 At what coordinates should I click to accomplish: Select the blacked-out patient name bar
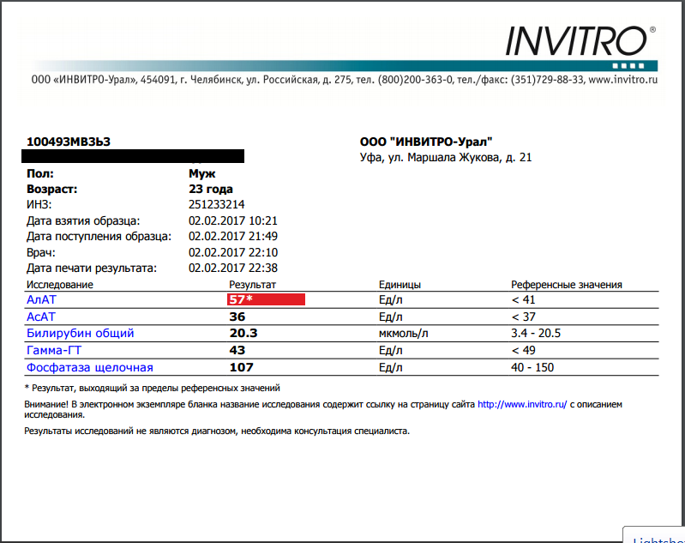coord(135,156)
